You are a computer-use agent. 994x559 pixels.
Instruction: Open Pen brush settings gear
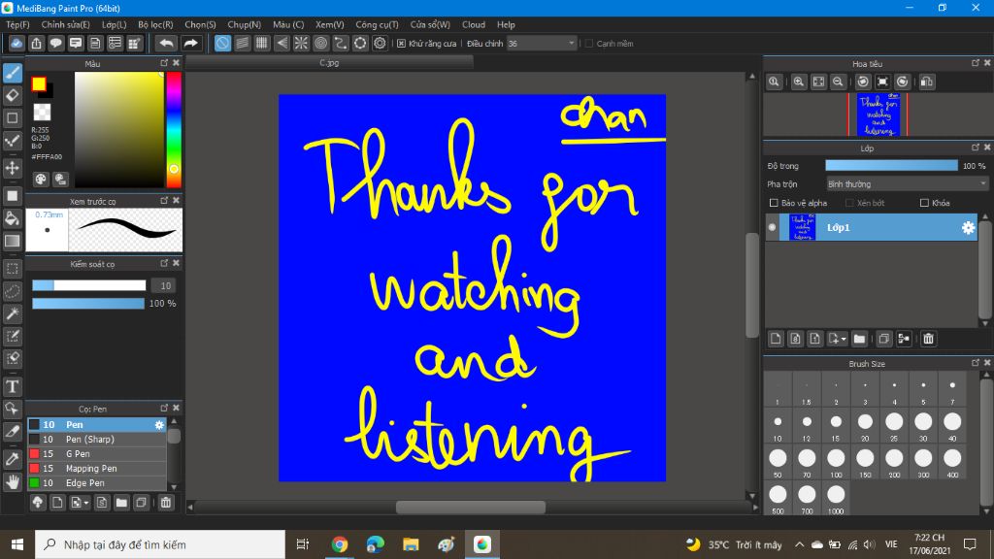click(159, 425)
